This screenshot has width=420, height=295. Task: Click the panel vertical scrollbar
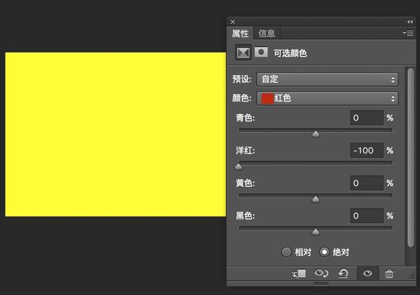(x=411, y=157)
